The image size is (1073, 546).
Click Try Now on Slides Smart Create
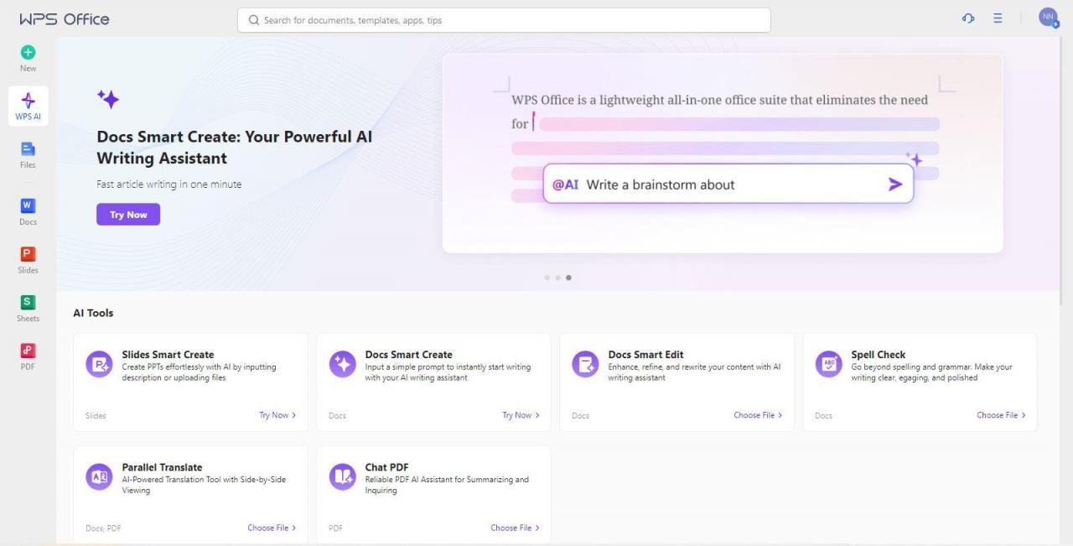(277, 415)
